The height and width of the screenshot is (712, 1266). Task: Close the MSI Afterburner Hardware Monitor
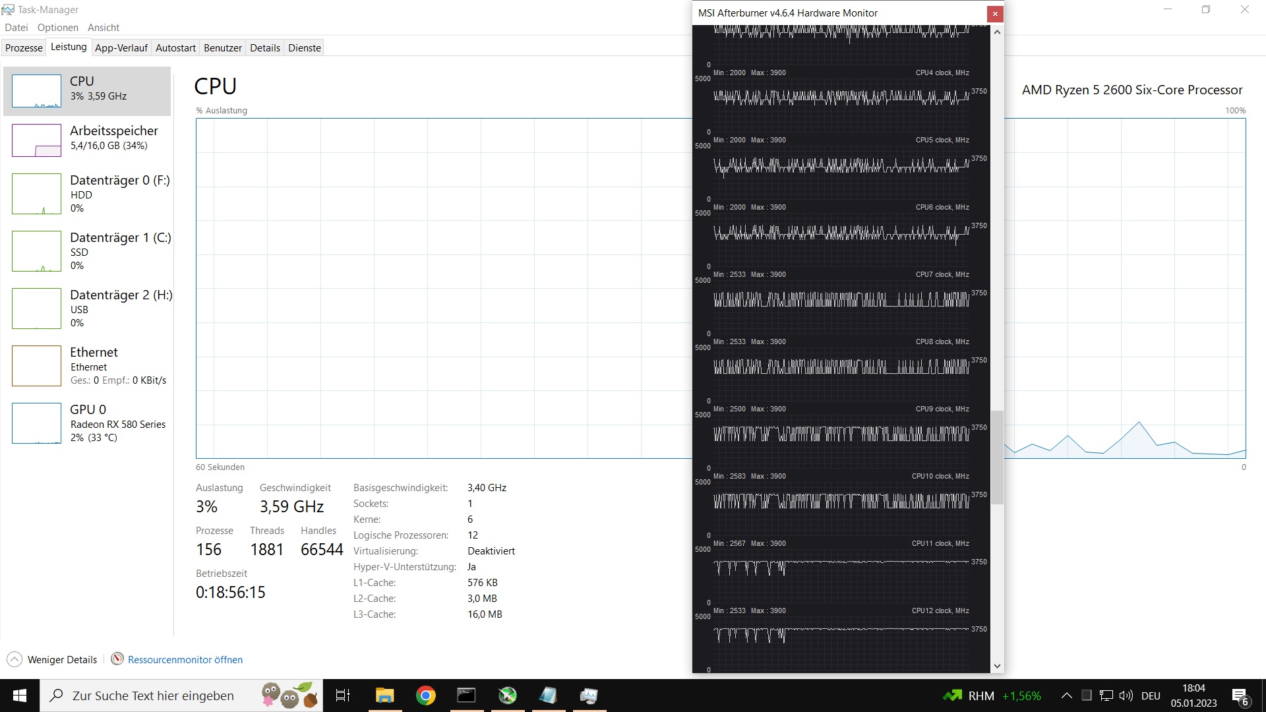click(995, 13)
